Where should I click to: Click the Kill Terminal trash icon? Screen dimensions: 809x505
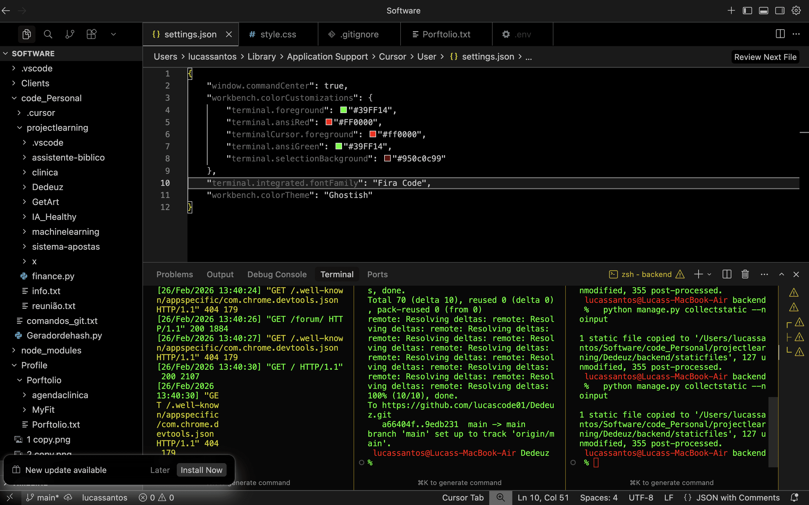(x=745, y=274)
